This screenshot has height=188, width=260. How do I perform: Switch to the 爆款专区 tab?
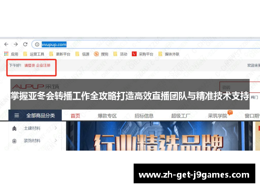pos(107,116)
